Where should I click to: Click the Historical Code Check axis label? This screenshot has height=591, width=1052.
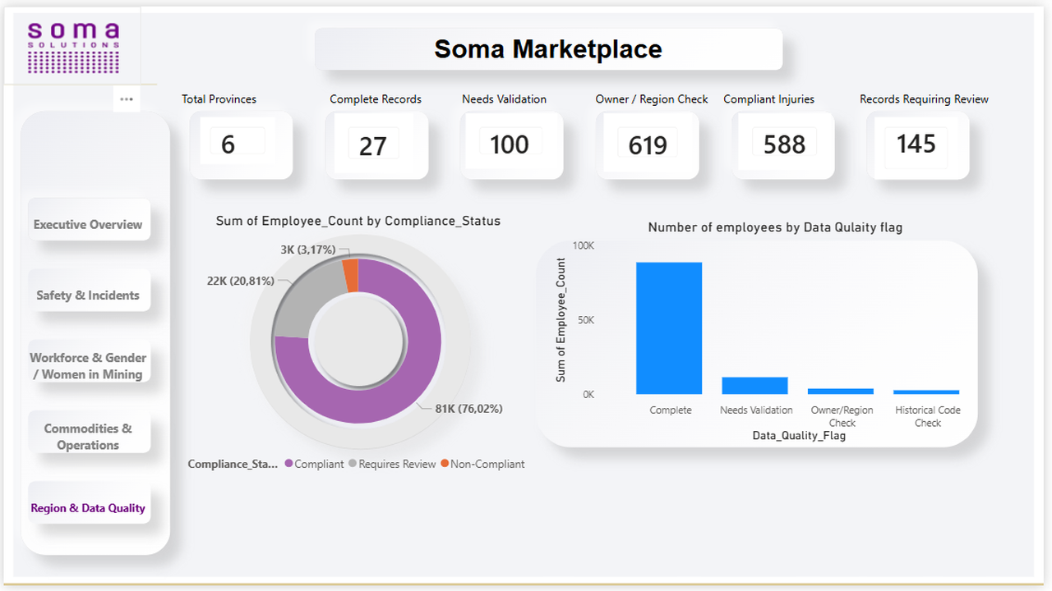pyautogui.click(x=928, y=416)
